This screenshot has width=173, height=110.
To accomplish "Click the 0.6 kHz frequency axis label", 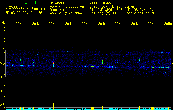I will (x=2, y=105).
